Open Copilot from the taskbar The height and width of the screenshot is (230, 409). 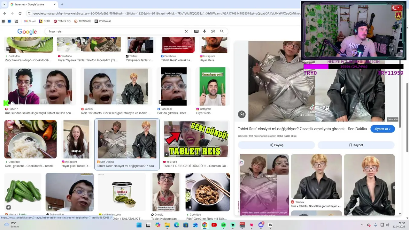pos(158,225)
